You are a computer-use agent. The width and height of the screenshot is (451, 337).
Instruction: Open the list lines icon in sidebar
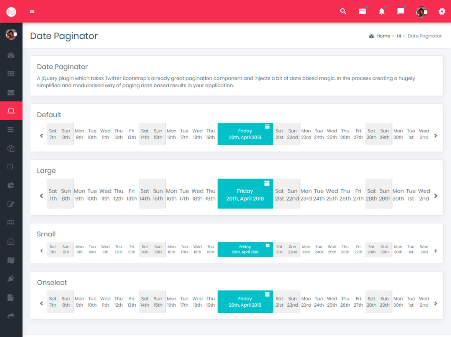tap(11, 130)
